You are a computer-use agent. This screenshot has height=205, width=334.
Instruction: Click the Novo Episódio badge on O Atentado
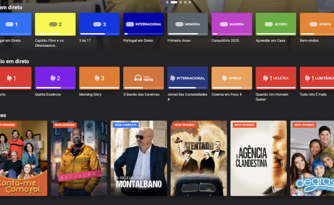tap(184, 125)
